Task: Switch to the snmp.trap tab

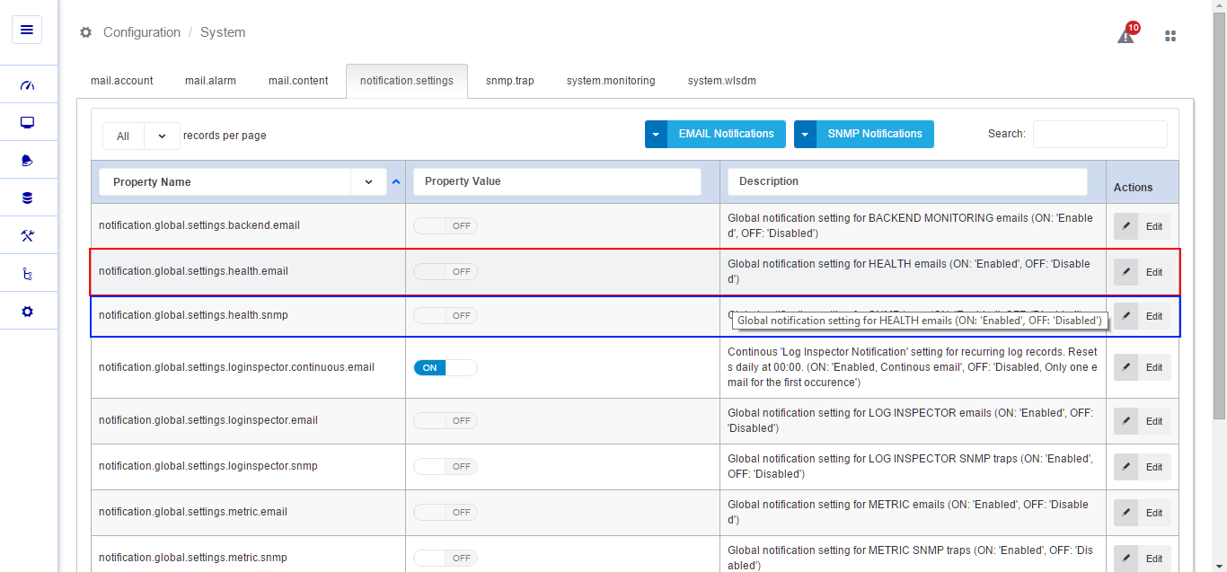Action: pyautogui.click(x=510, y=81)
